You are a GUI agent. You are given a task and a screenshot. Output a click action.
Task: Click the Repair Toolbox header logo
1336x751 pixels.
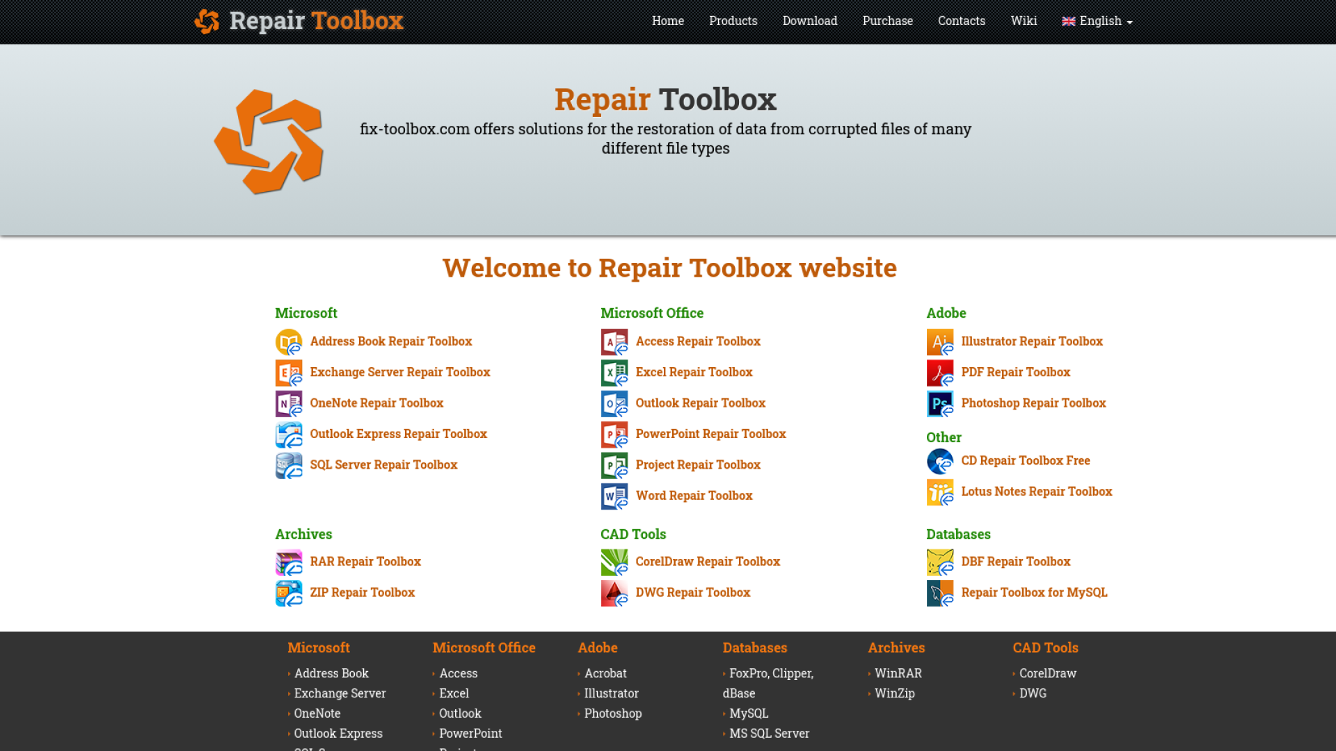(299, 21)
